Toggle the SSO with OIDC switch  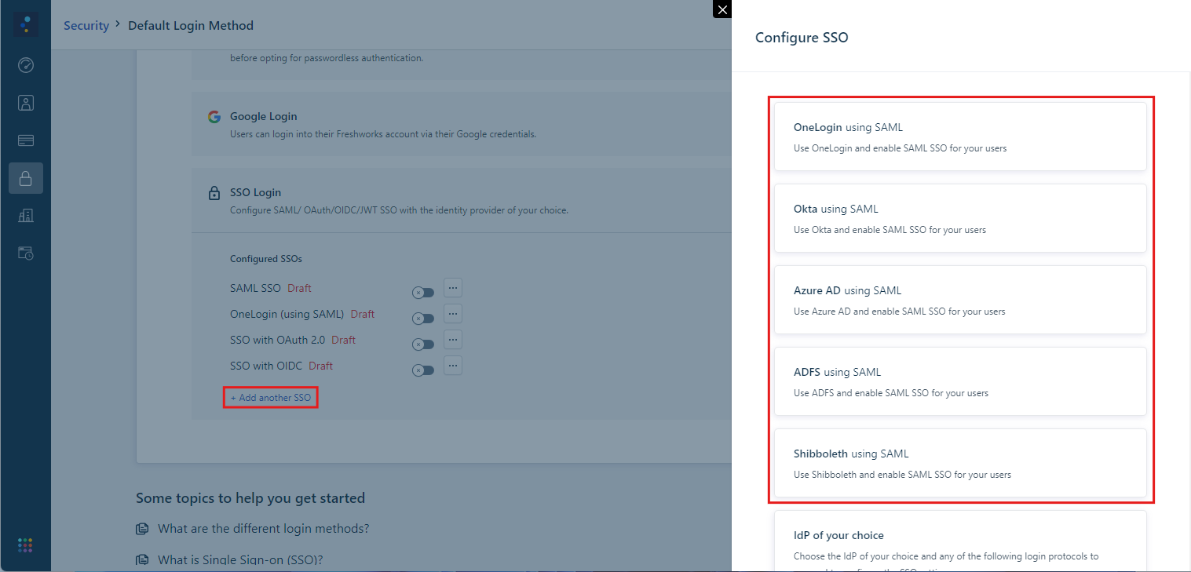click(423, 370)
